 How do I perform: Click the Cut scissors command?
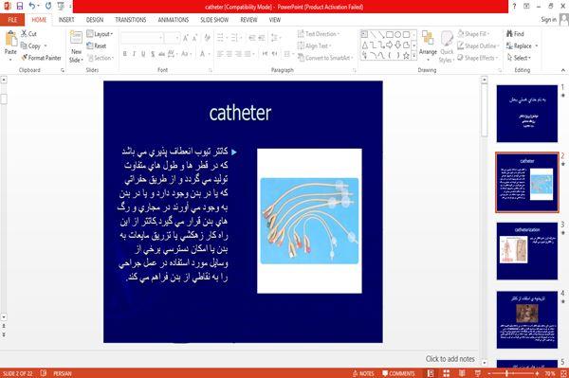(x=28, y=34)
